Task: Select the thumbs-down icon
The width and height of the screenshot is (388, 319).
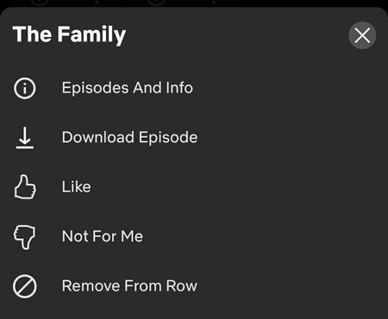Action: (24, 237)
